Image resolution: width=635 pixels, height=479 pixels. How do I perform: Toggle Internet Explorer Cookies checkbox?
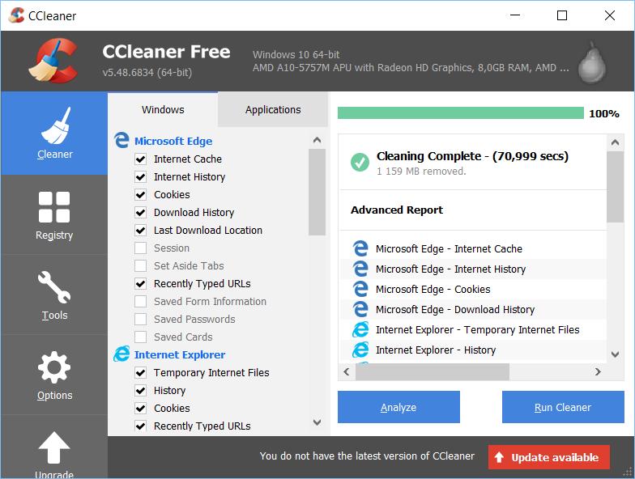click(141, 408)
